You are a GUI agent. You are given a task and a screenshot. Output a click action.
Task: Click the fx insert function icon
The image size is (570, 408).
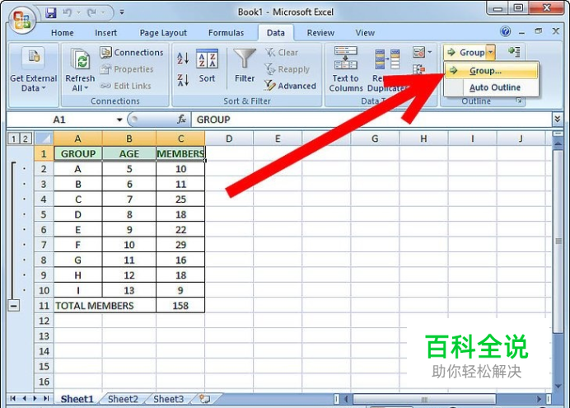point(181,120)
